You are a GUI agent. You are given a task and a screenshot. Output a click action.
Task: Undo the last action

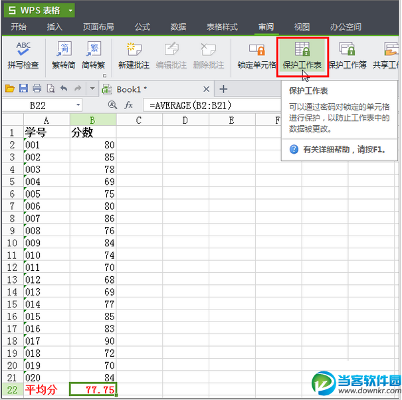64,89
